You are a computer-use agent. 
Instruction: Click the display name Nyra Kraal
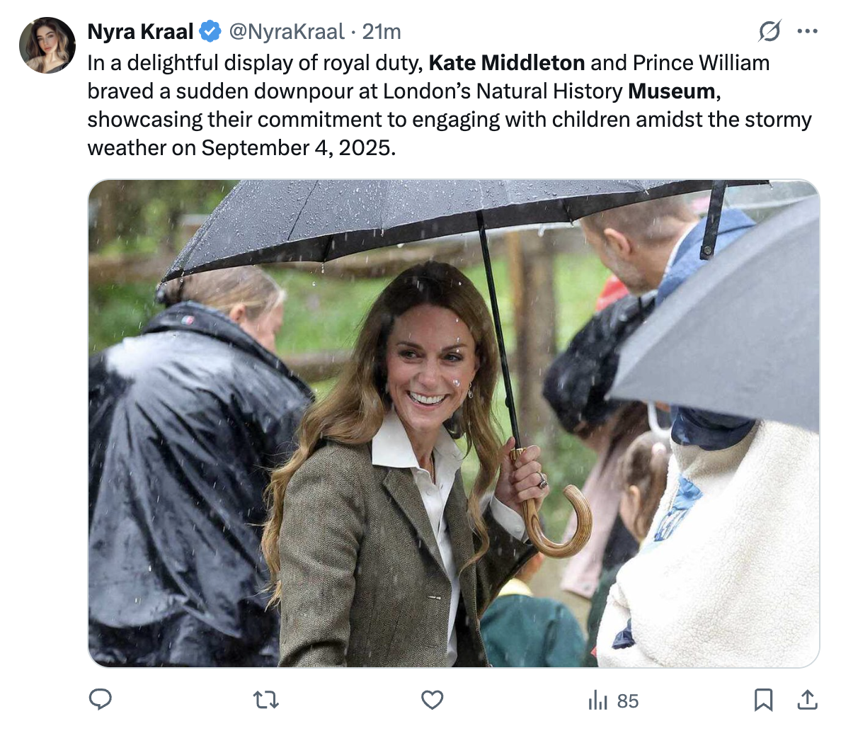pyautogui.click(x=140, y=31)
